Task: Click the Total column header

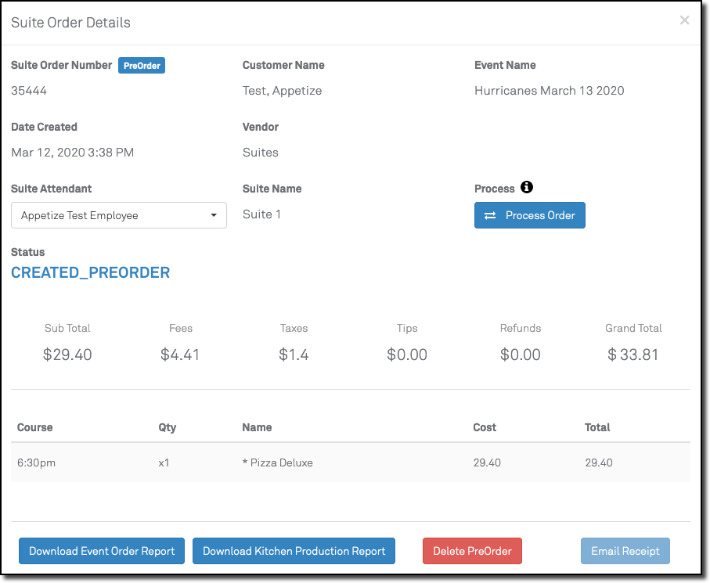Action: click(x=597, y=427)
